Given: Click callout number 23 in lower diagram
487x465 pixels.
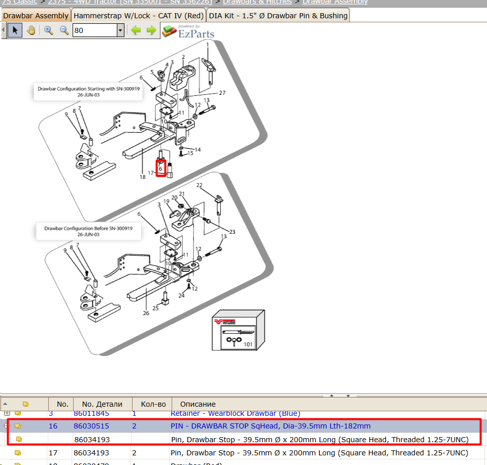Looking at the screenshot, I should 232,232.
